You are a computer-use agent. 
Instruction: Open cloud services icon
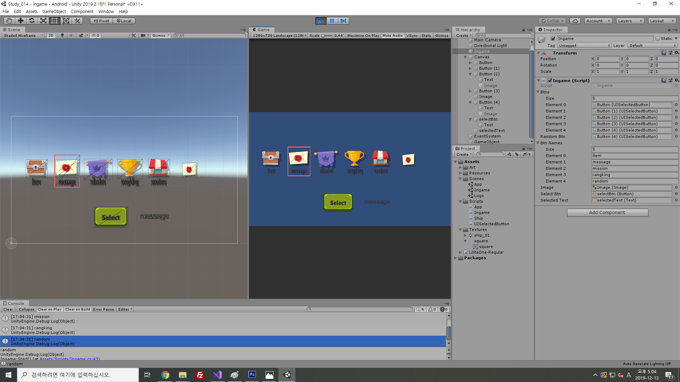(575, 21)
